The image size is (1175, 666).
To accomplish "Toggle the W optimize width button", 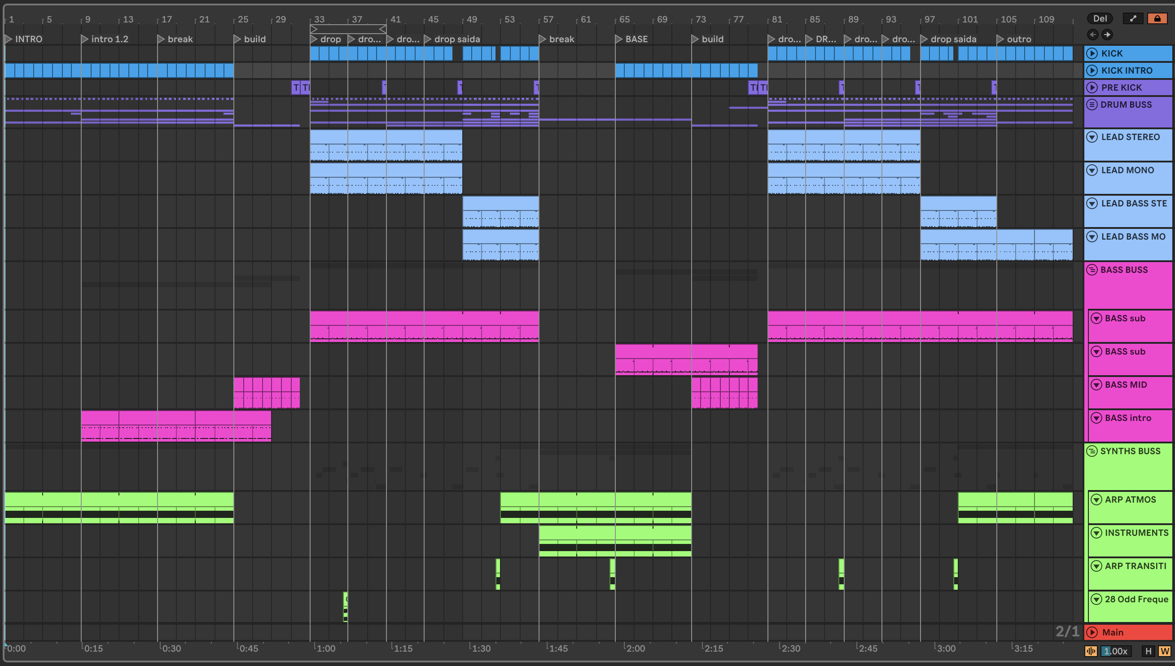I will point(1165,651).
